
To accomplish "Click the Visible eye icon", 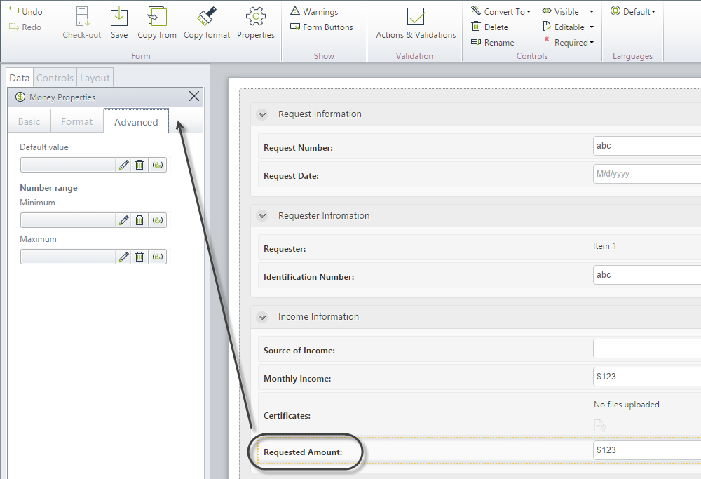I will [x=547, y=11].
